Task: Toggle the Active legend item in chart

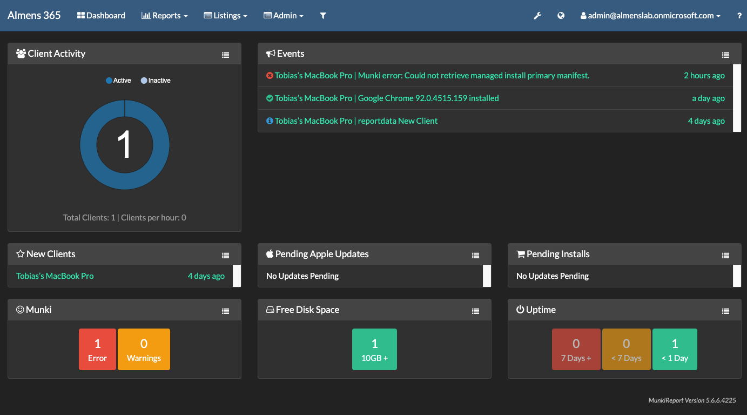Action: tap(118, 81)
